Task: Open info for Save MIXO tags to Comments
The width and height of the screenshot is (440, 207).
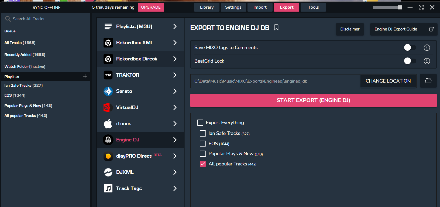Action: tap(427, 47)
